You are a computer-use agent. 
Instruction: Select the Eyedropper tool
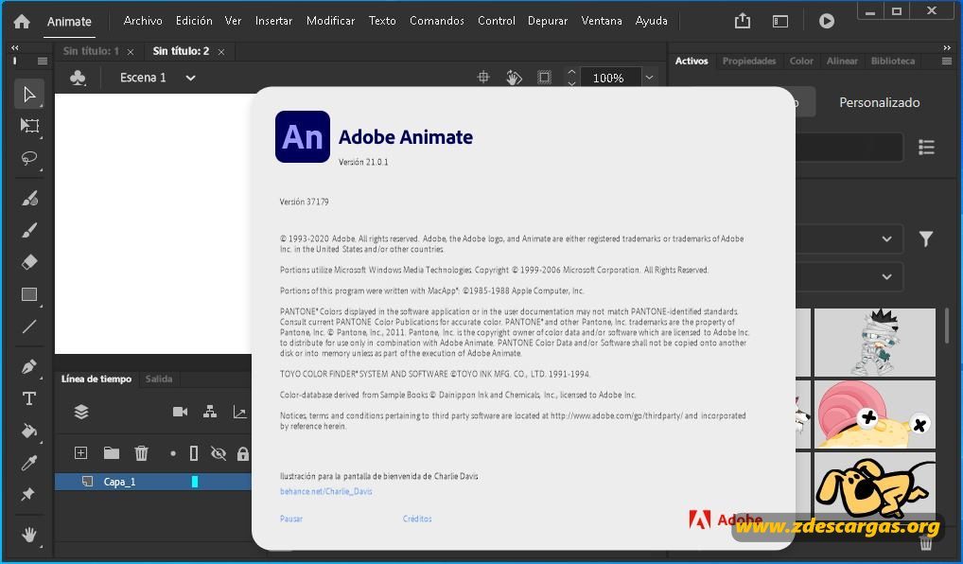[29, 463]
